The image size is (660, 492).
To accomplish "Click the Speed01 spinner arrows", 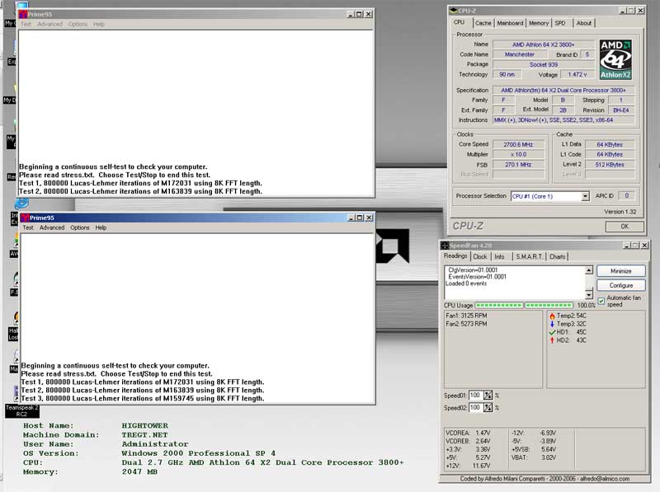I will [488, 396].
